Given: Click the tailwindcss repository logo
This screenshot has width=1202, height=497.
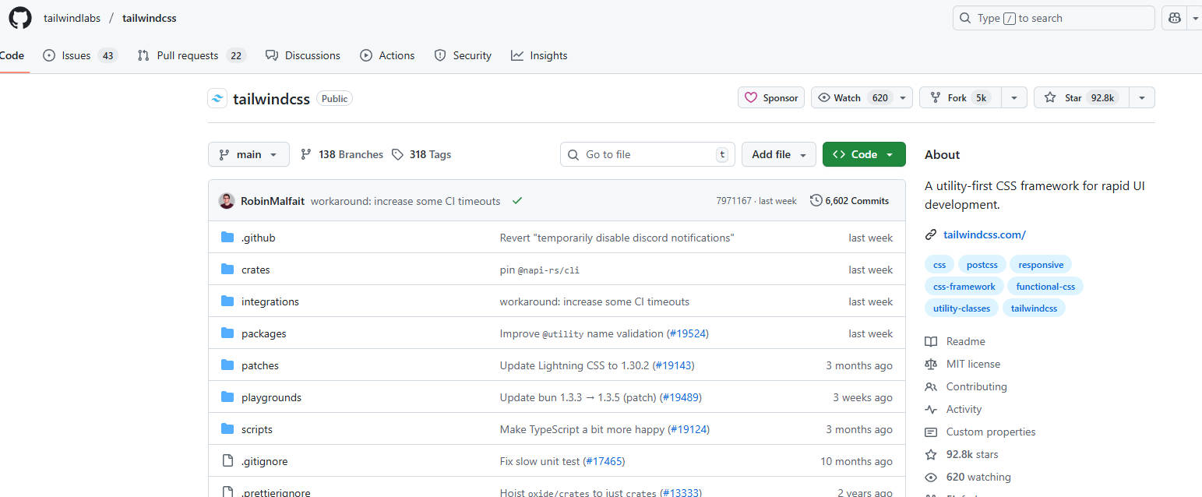Looking at the screenshot, I should pyautogui.click(x=217, y=98).
